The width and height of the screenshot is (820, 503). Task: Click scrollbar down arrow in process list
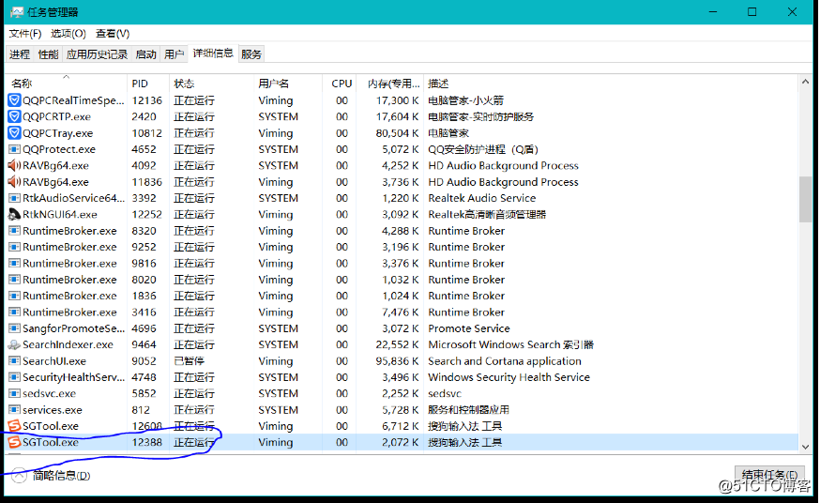click(805, 447)
